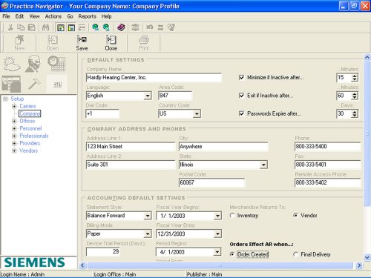This screenshot has height=278, width=371.
Task: Click the vertical scrollbar down arrow
Action: pos(367,257)
